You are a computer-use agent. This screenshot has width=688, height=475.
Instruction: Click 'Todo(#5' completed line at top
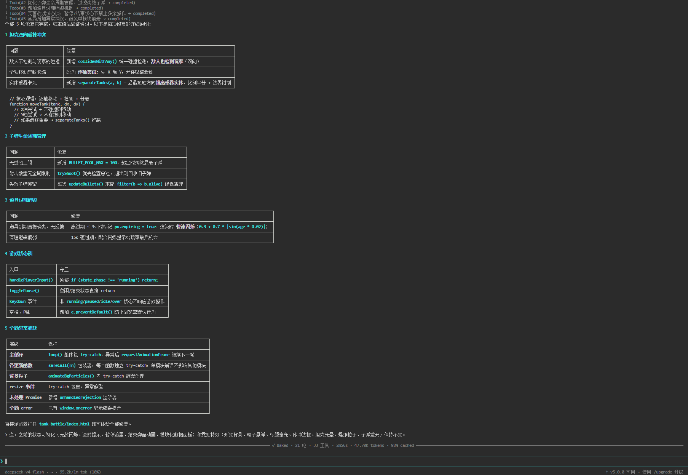coord(68,19)
